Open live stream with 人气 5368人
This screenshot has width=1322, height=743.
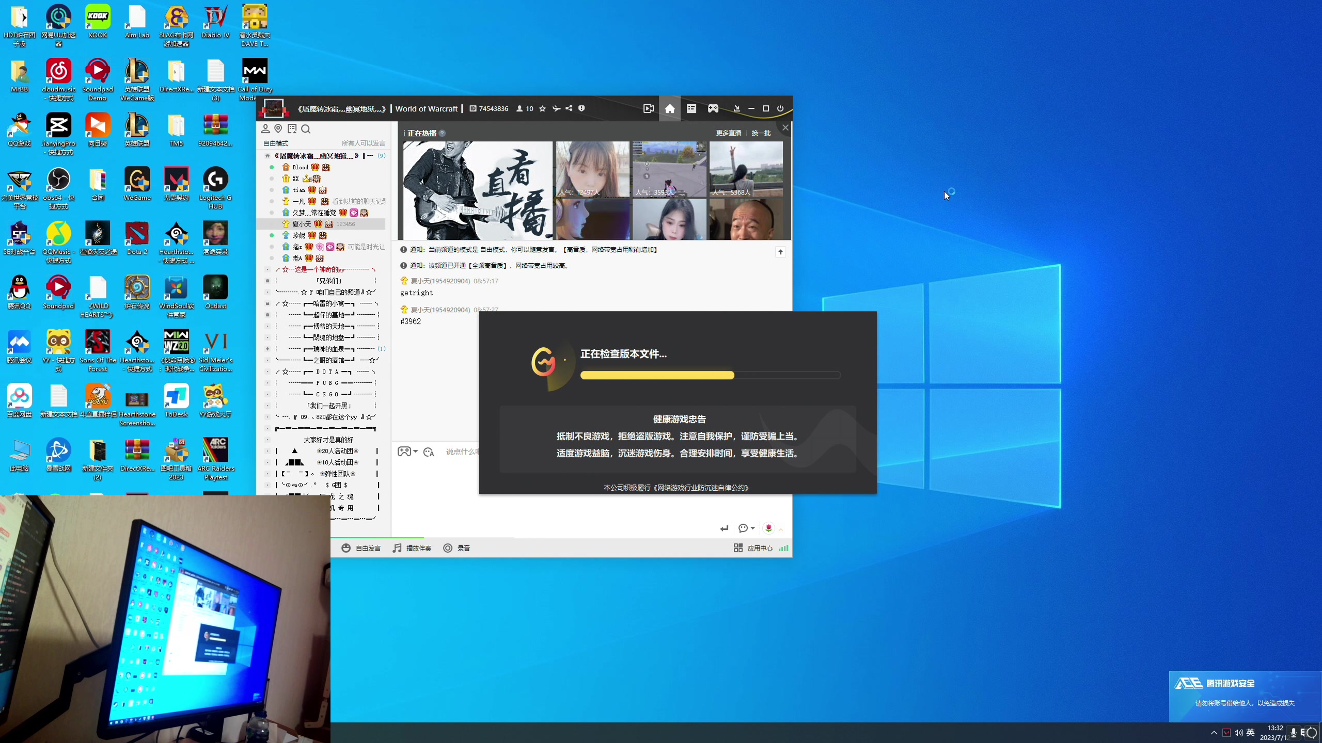pos(746,169)
